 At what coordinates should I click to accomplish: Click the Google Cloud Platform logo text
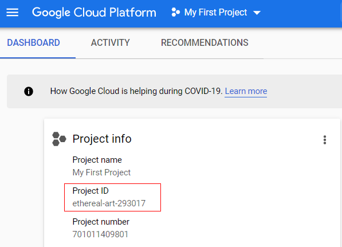pos(94,13)
